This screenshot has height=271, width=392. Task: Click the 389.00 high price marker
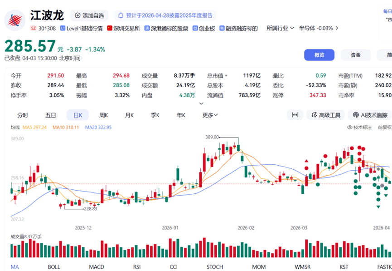[x=212, y=137]
